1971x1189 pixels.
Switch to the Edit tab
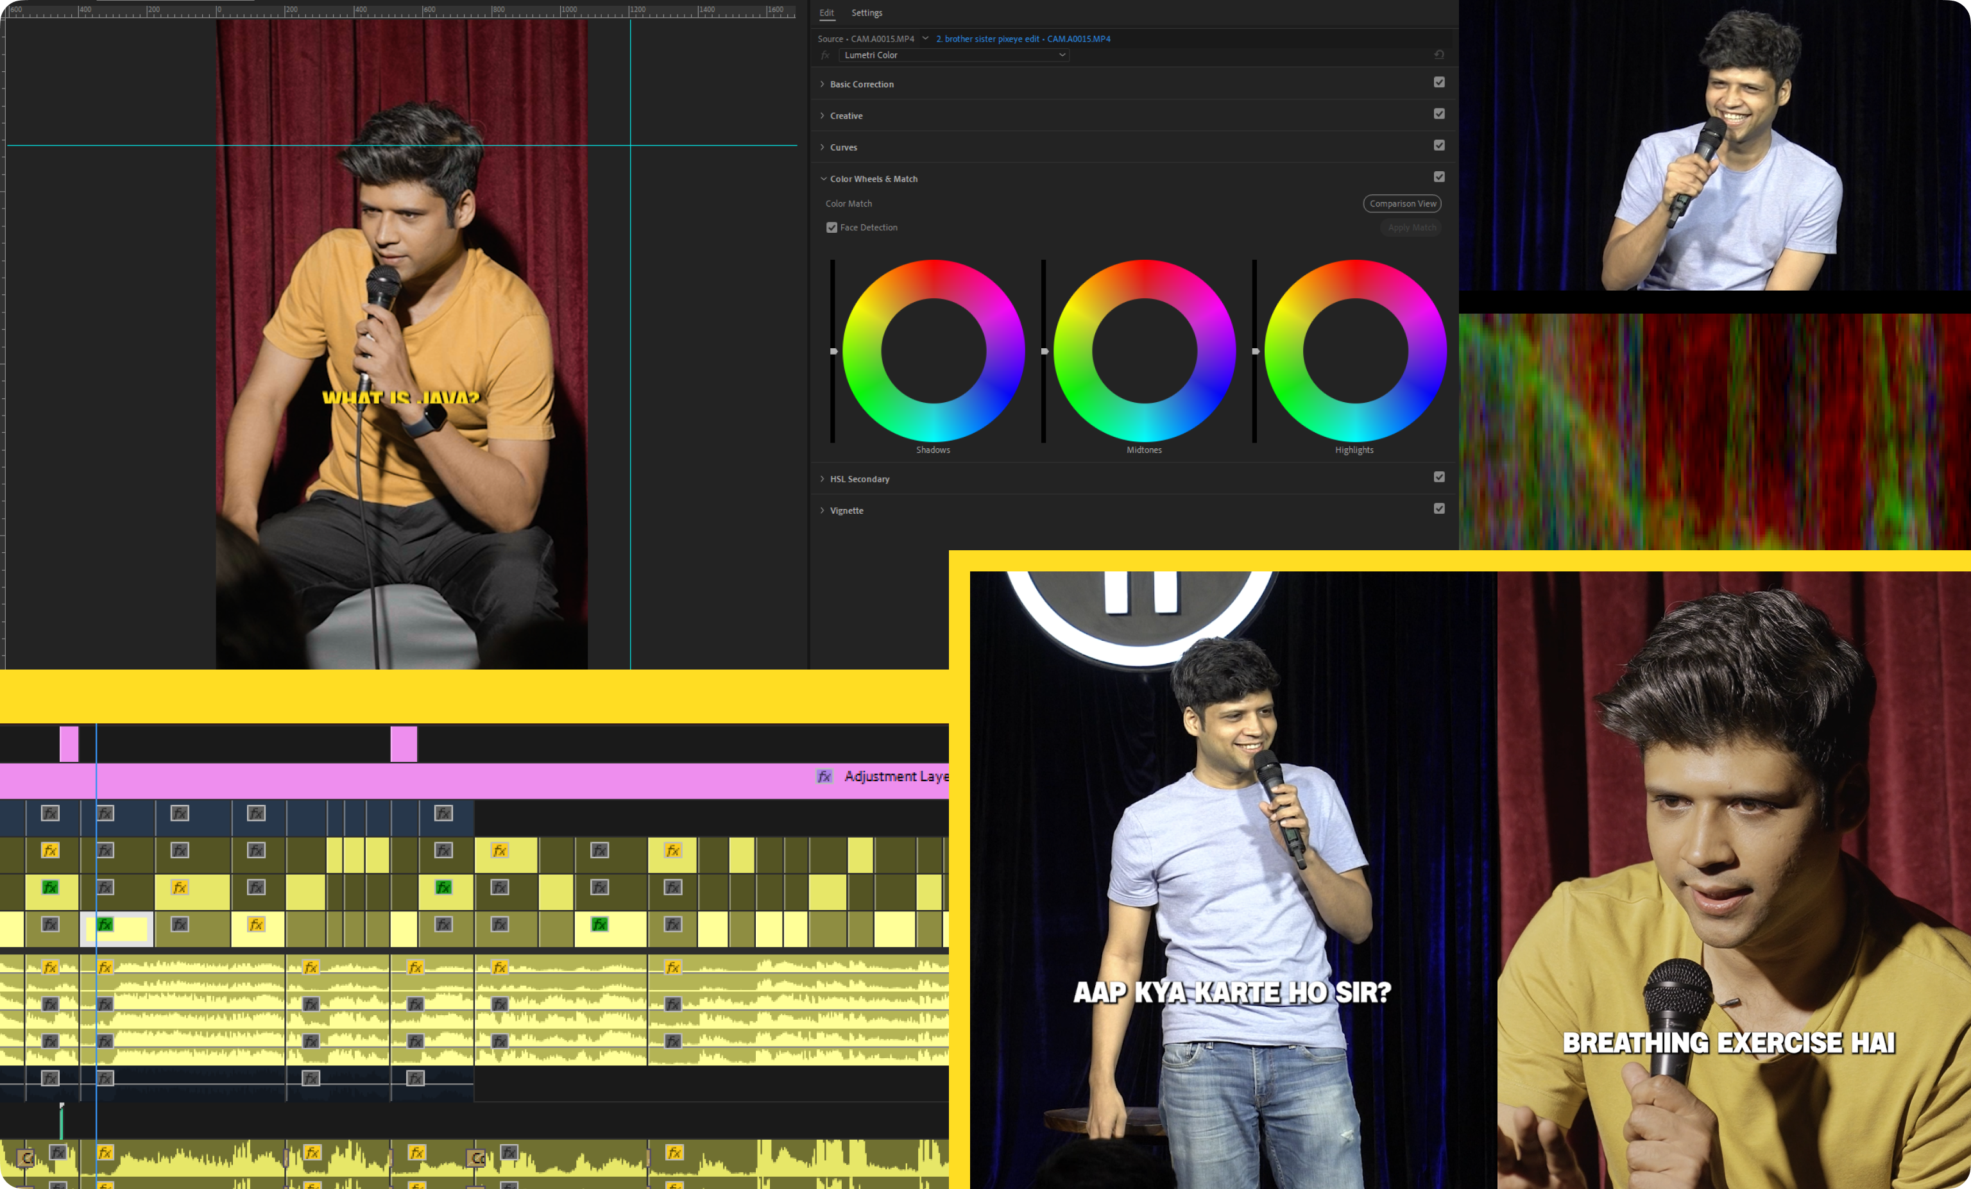click(826, 13)
